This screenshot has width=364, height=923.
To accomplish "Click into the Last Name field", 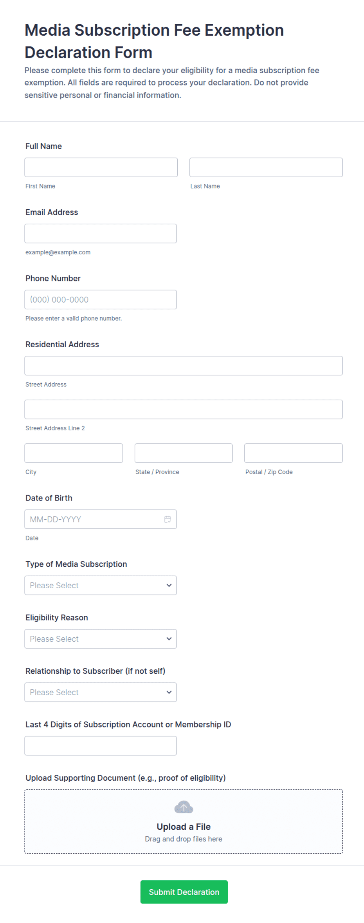I will coord(266,167).
